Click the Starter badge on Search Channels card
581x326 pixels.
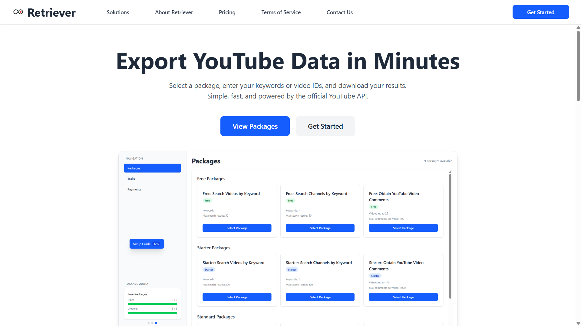tap(292, 270)
